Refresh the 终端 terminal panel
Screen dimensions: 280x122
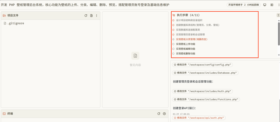coord(159,114)
